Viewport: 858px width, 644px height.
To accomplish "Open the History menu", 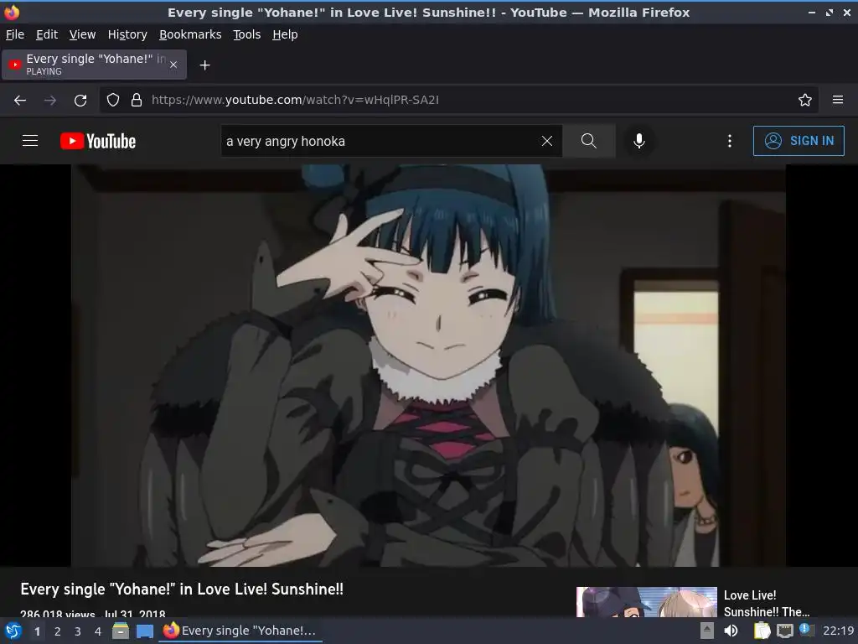I will [127, 34].
